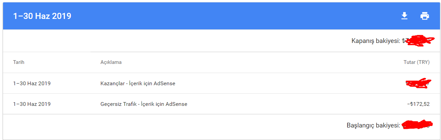Click the redacted closing balance value
Image resolution: width=441 pixels, height=140 pixels.
[419, 41]
